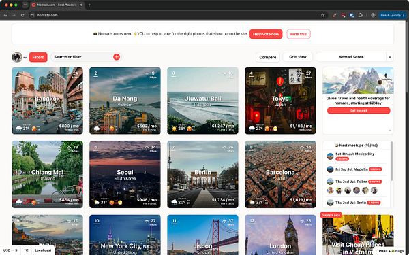409x255 pixels.
Task: Open the Berlin city card
Action: tap(202, 174)
